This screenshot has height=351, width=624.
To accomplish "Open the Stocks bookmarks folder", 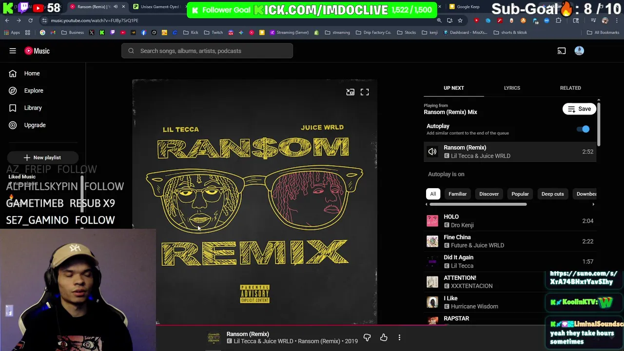I will click(x=406, y=33).
